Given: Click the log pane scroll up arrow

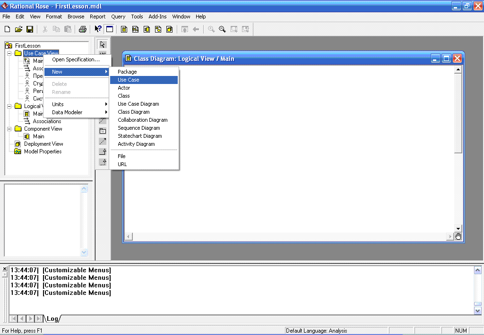Looking at the screenshot, I should (x=477, y=270).
